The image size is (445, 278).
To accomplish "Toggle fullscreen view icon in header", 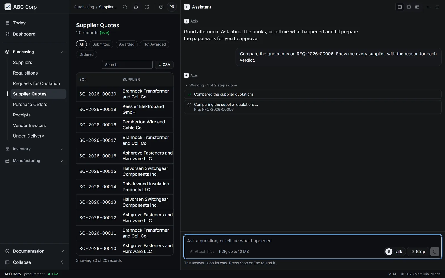I will 147,7.
